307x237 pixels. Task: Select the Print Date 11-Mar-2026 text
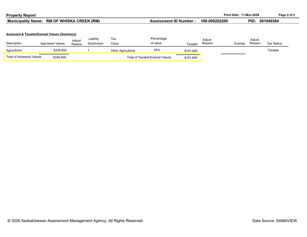tap(241, 15)
